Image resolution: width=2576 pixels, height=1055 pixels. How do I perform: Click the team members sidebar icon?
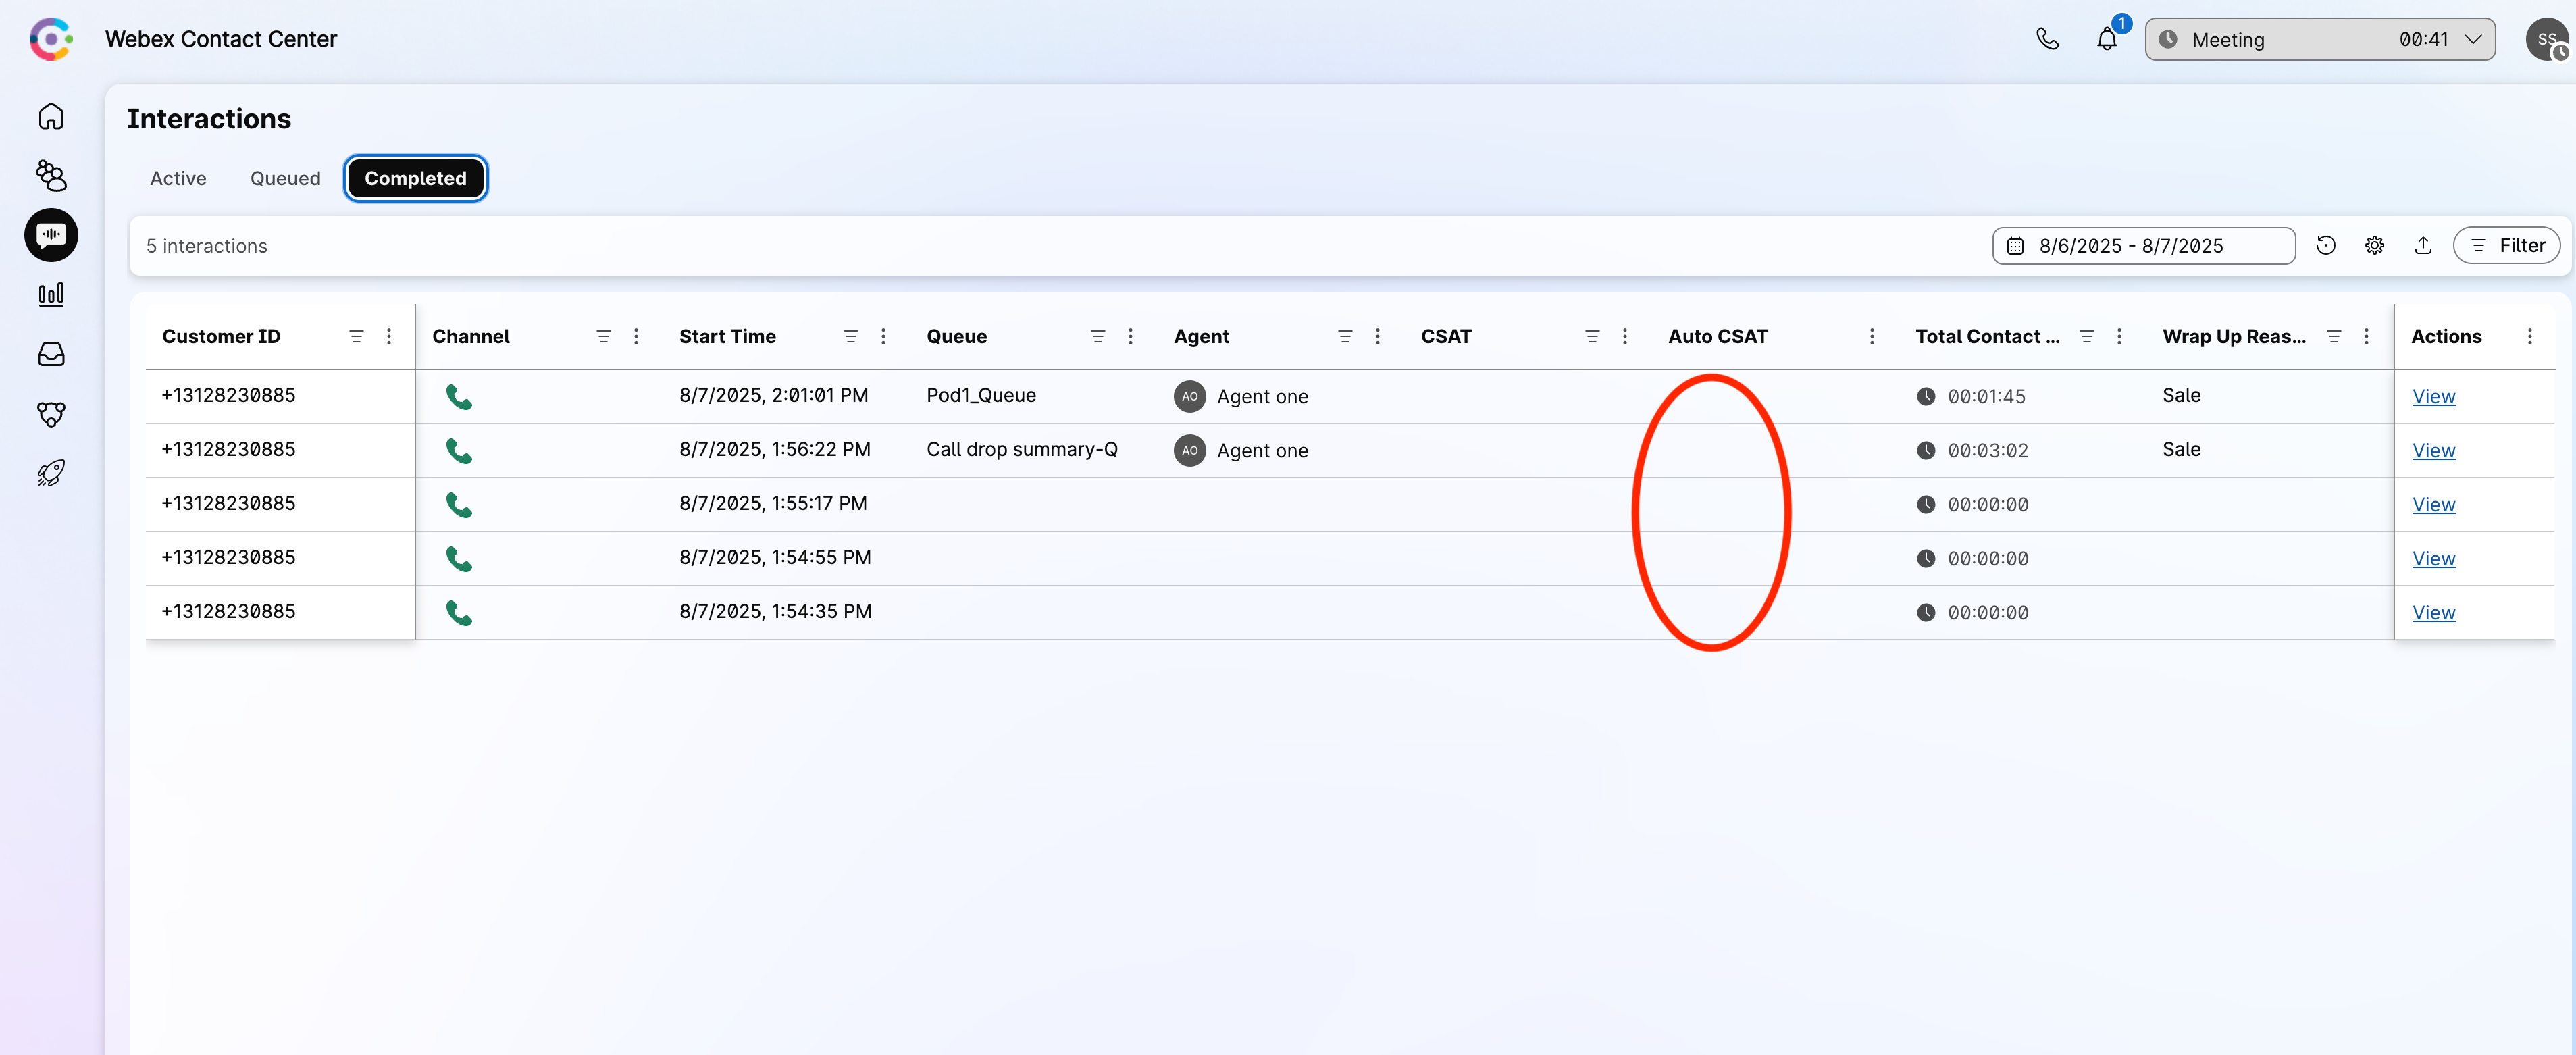point(51,176)
